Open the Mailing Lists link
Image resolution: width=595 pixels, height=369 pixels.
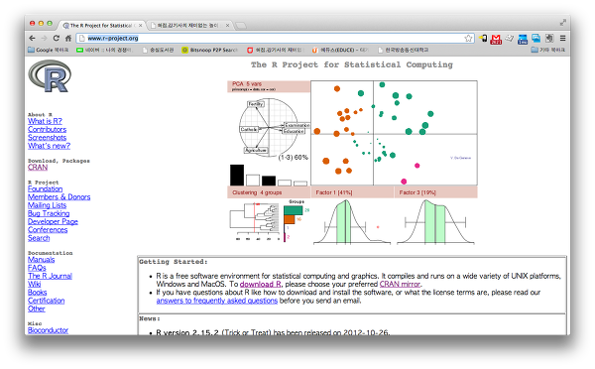(x=47, y=205)
